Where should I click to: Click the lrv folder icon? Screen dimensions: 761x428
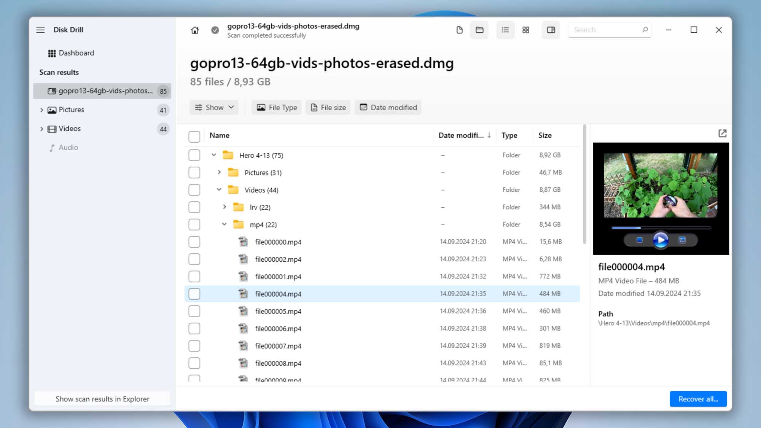239,207
